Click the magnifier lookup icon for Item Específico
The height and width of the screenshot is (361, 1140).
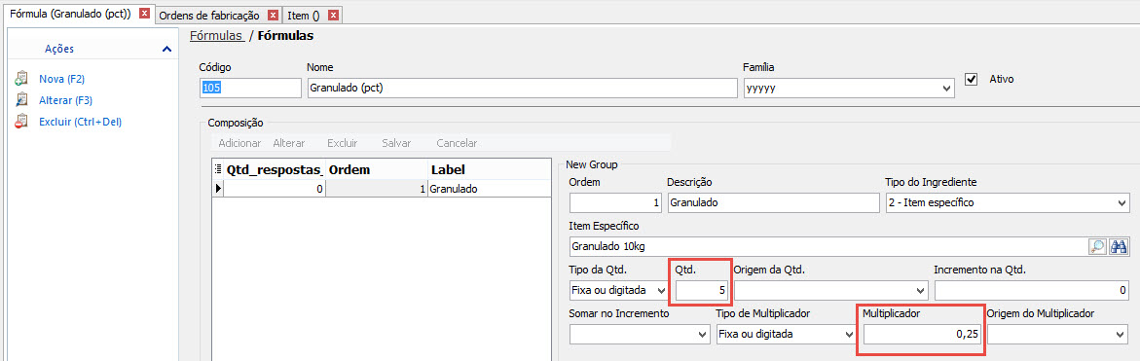point(1097,246)
